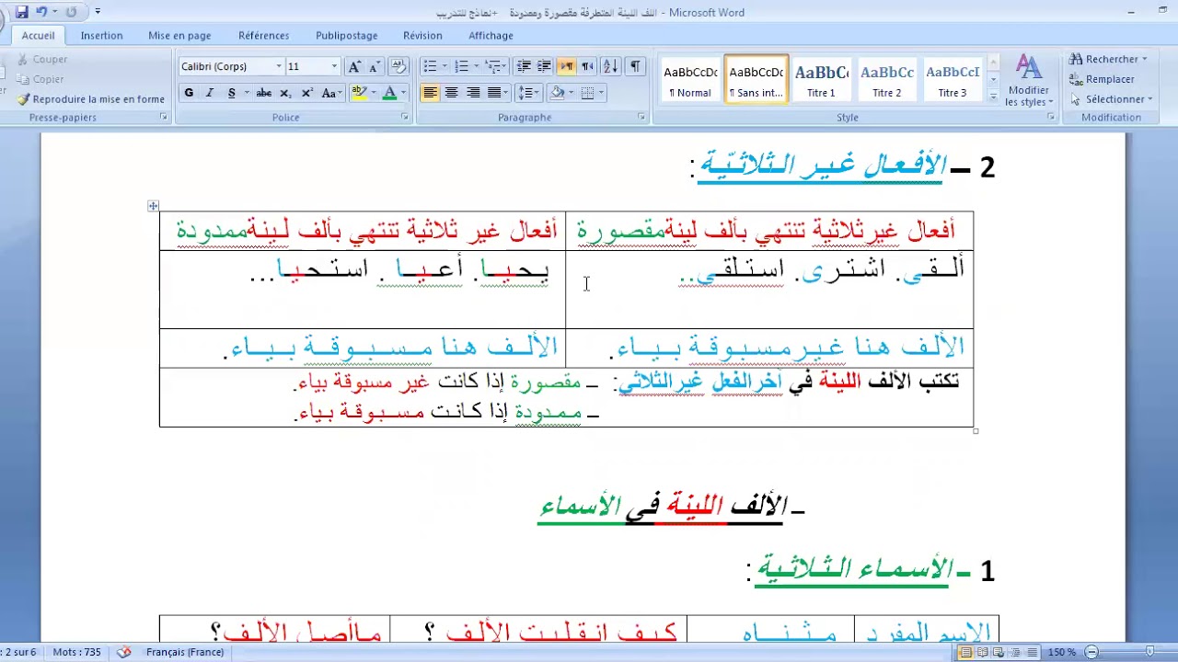Redo the last action
This screenshot has width=1178, height=662.
(x=71, y=12)
